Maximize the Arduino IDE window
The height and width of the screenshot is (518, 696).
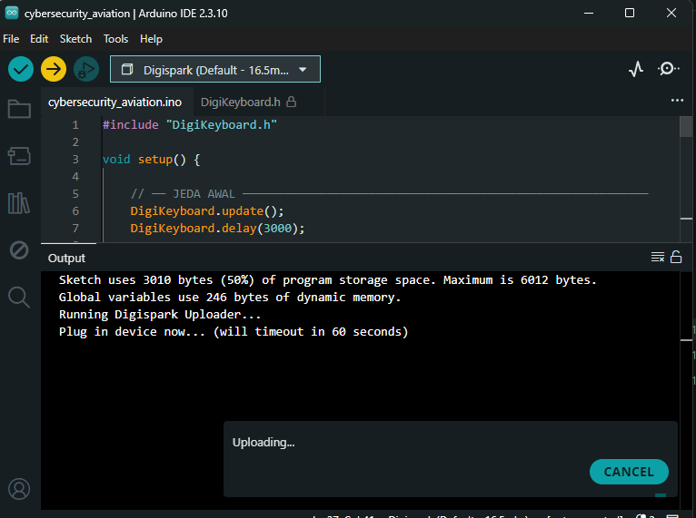(630, 13)
